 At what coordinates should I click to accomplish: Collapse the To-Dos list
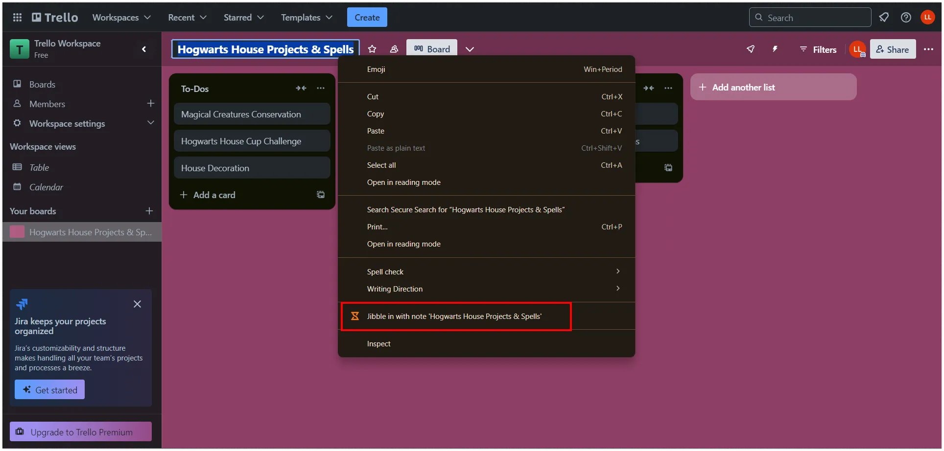pos(301,89)
